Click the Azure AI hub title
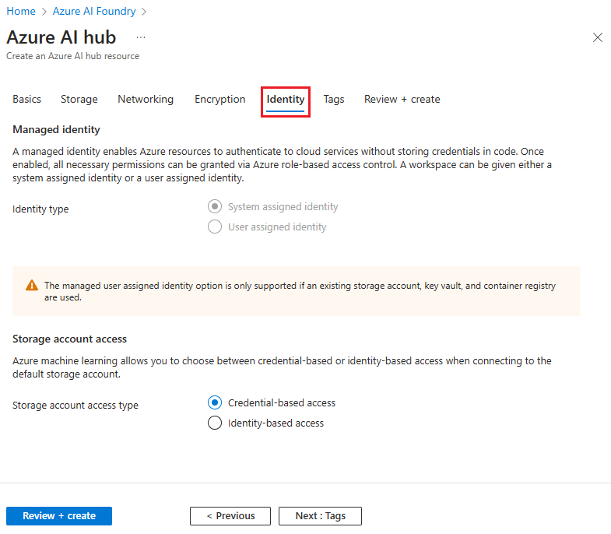Screen dimensions: 611x534 [61, 37]
